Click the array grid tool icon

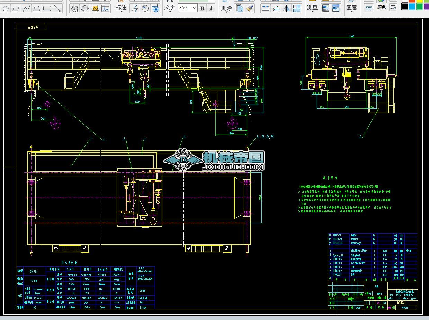click(x=296, y=8)
